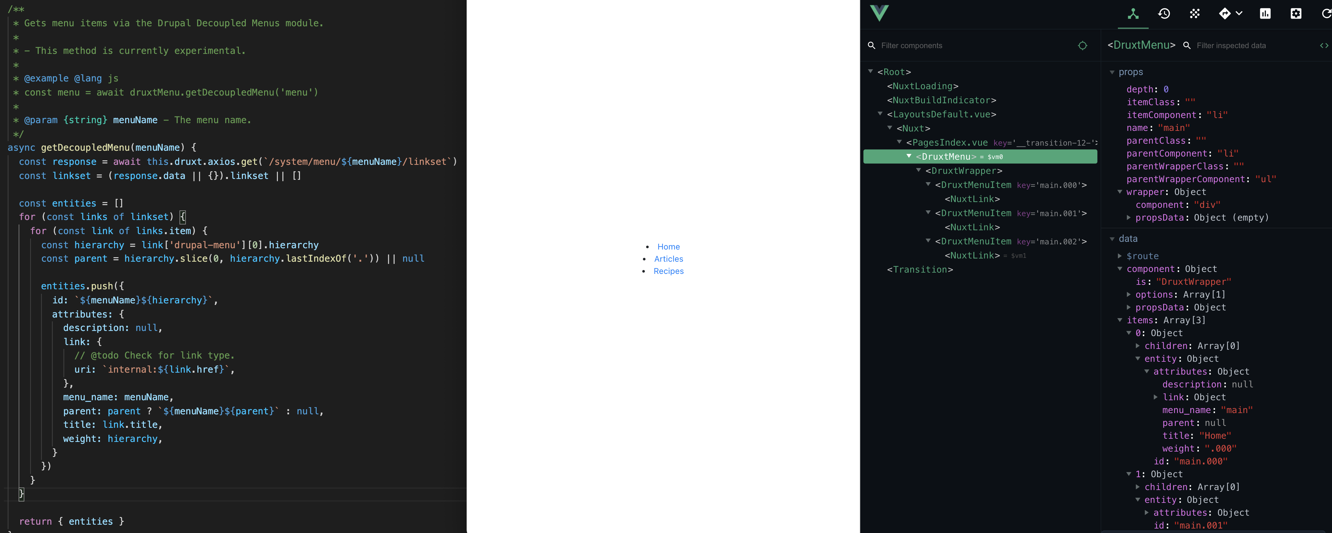This screenshot has height=533, width=1332.
Task: Open the Events tab dots icon
Action: [x=1195, y=14]
